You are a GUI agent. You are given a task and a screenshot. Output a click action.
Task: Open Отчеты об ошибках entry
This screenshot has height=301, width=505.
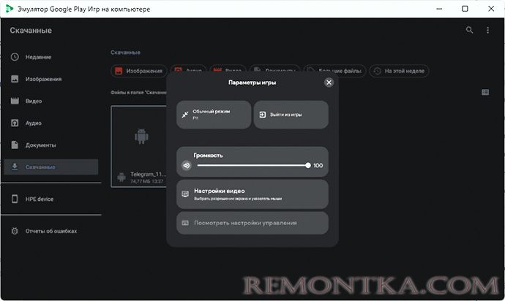pos(50,231)
